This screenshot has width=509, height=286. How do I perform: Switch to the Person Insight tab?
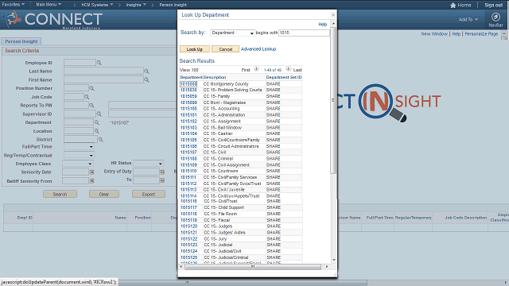pos(21,41)
